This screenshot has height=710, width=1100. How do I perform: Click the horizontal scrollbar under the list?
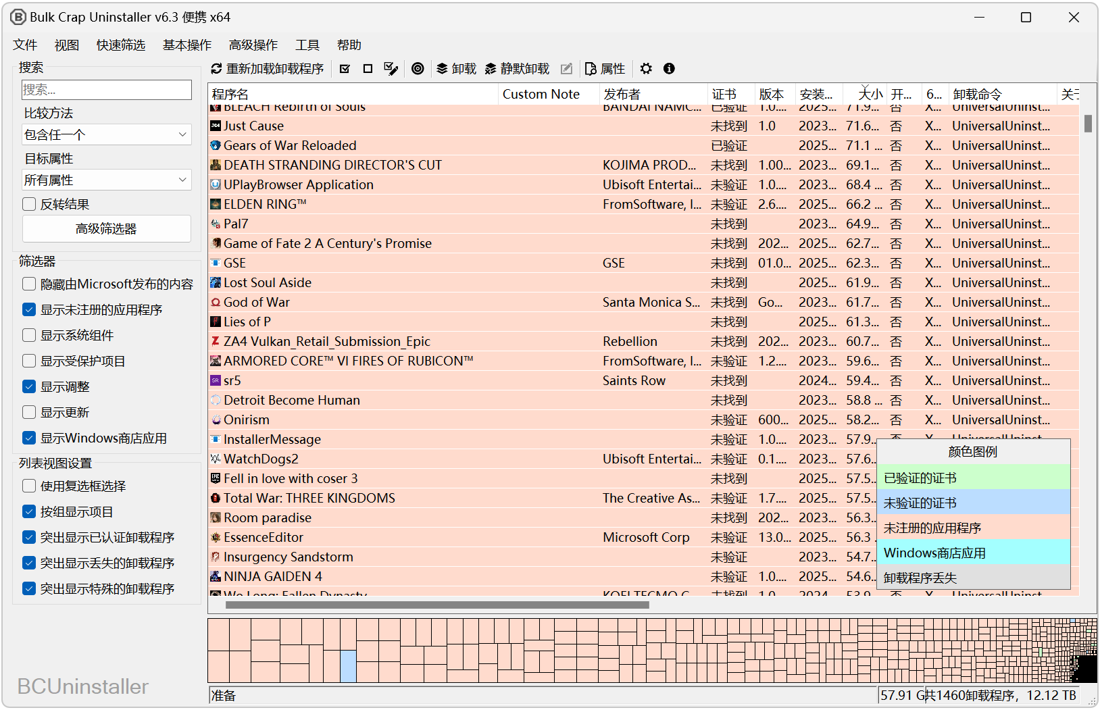click(437, 605)
